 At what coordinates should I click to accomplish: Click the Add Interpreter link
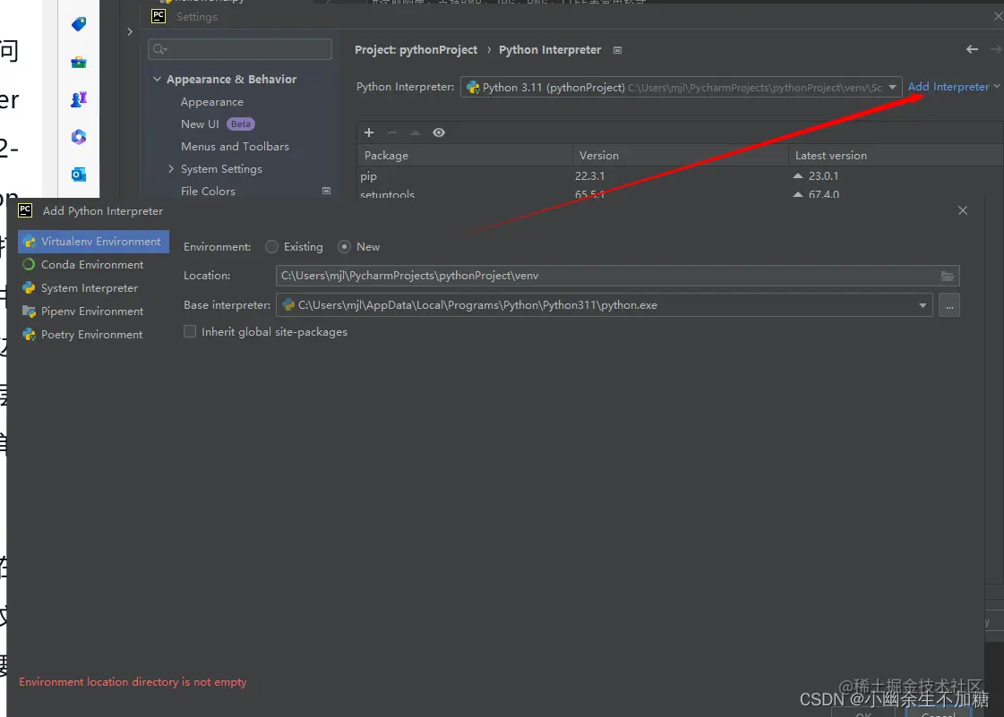[x=948, y=87]
